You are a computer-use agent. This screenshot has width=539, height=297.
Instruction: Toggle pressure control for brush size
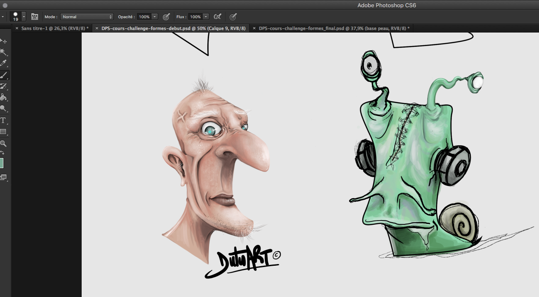tap(233, 17)
